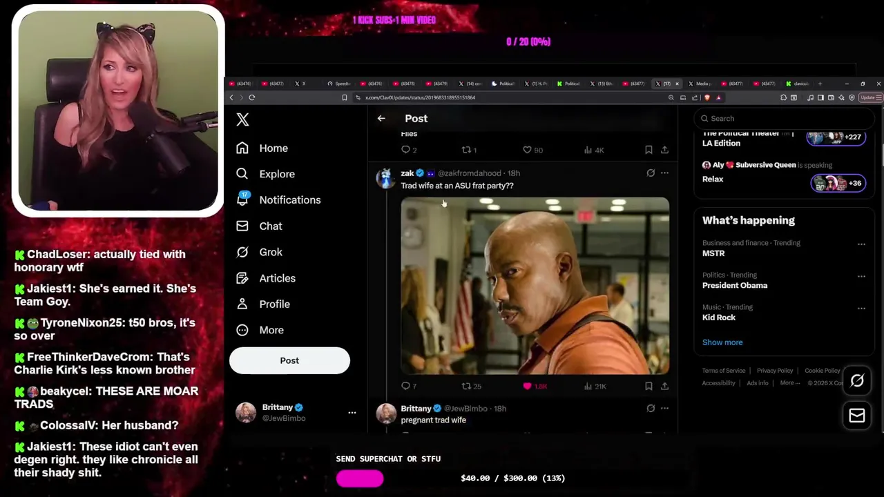
Task: Open Brittany avatar on the reply
Action: pyautogui.click(x=385, y=413)
